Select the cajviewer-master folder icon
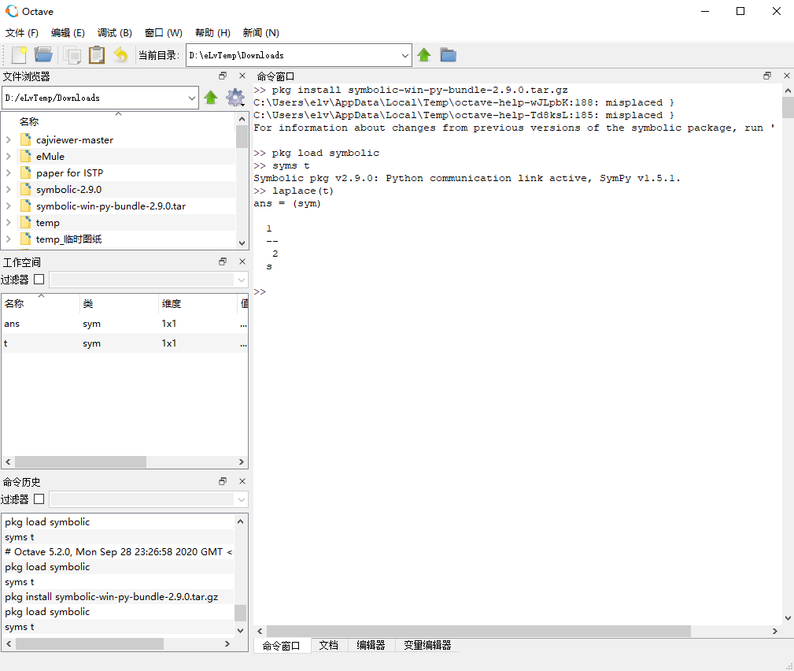Image resolution: width=794 pixels, height=671 pixels. [26, 139]
